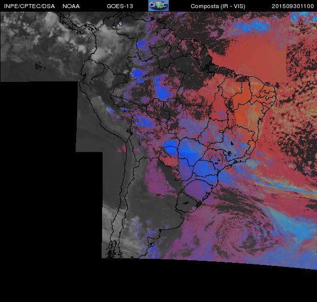
Task: Click the GOES-13 satellite label
Action: point(120,6)
